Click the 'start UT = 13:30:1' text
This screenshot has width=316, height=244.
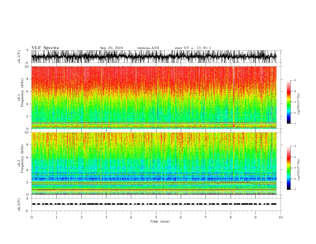[x=193, y=48]
